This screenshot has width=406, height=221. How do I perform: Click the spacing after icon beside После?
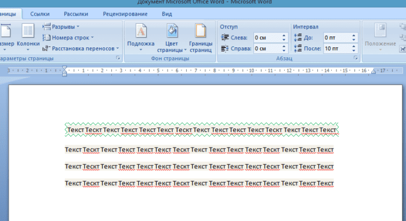coord(298,48)
